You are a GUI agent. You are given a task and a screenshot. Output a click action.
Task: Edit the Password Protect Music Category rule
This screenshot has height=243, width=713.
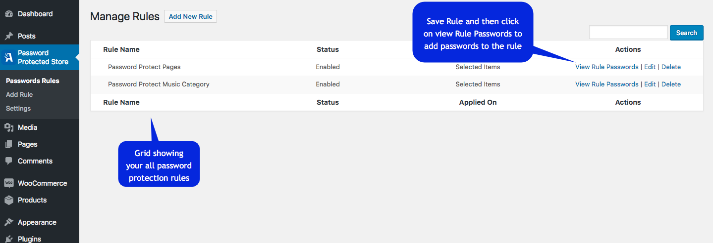tap(650, 84)
